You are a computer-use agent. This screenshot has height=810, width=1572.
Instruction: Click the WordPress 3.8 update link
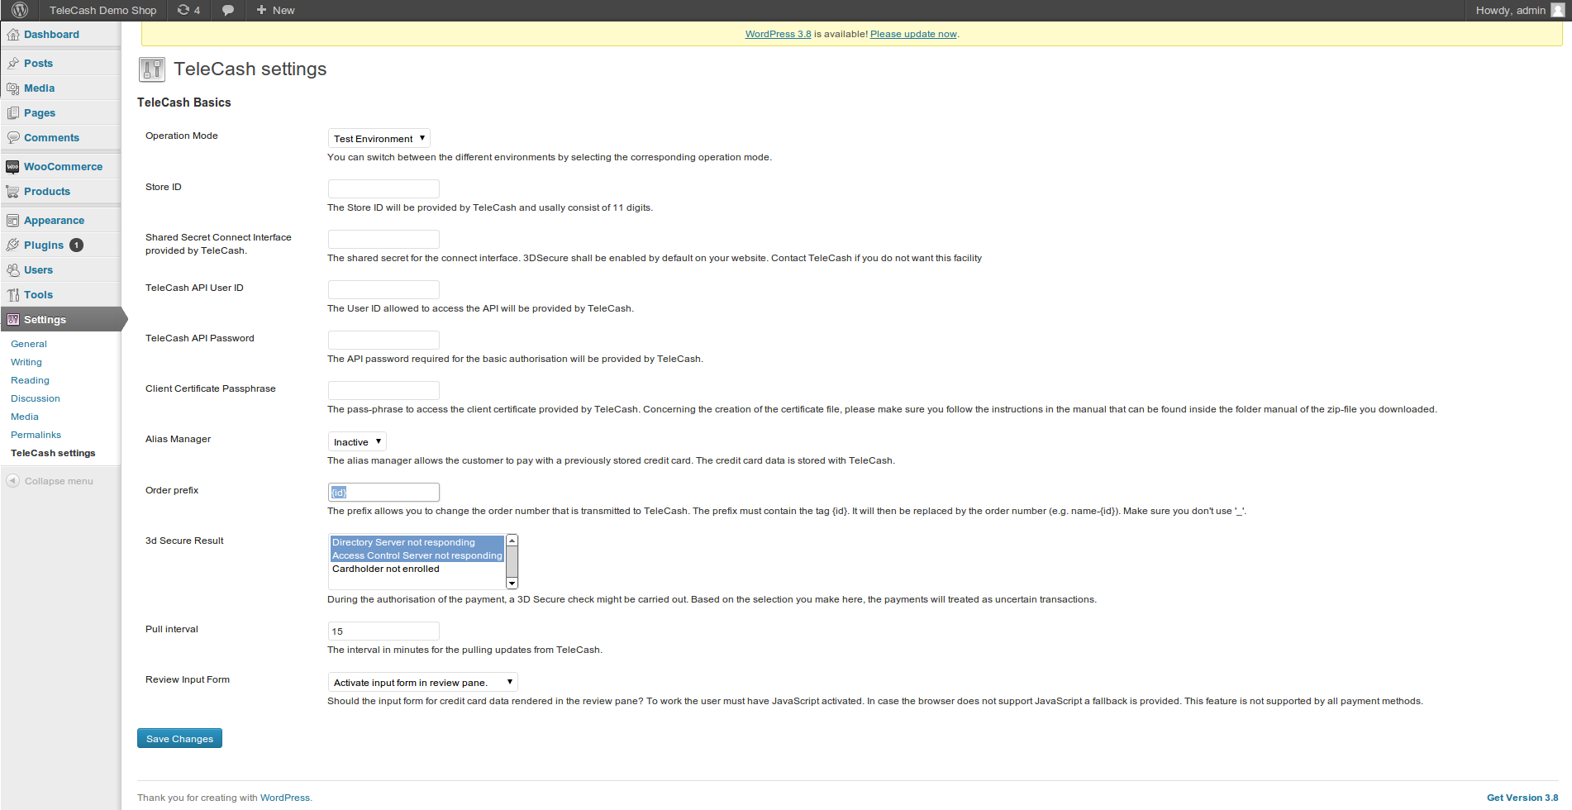pos(778,34)
